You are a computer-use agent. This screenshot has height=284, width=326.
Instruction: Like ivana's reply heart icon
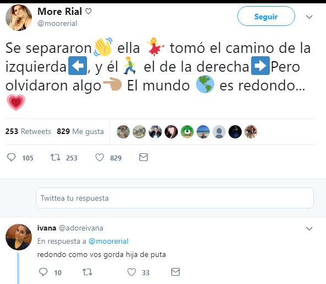pos(132,272)
